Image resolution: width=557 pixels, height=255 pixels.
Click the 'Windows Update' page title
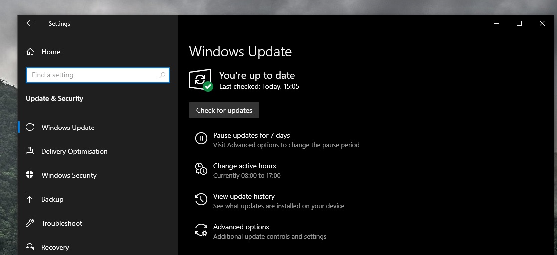[240, 51]
